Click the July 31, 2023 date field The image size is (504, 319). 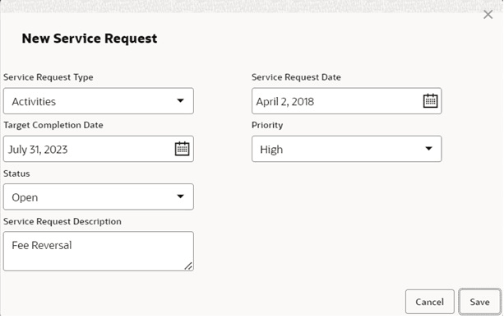click(99, 149)
